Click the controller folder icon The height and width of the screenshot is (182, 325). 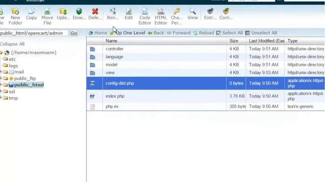[x=92, y=49]
